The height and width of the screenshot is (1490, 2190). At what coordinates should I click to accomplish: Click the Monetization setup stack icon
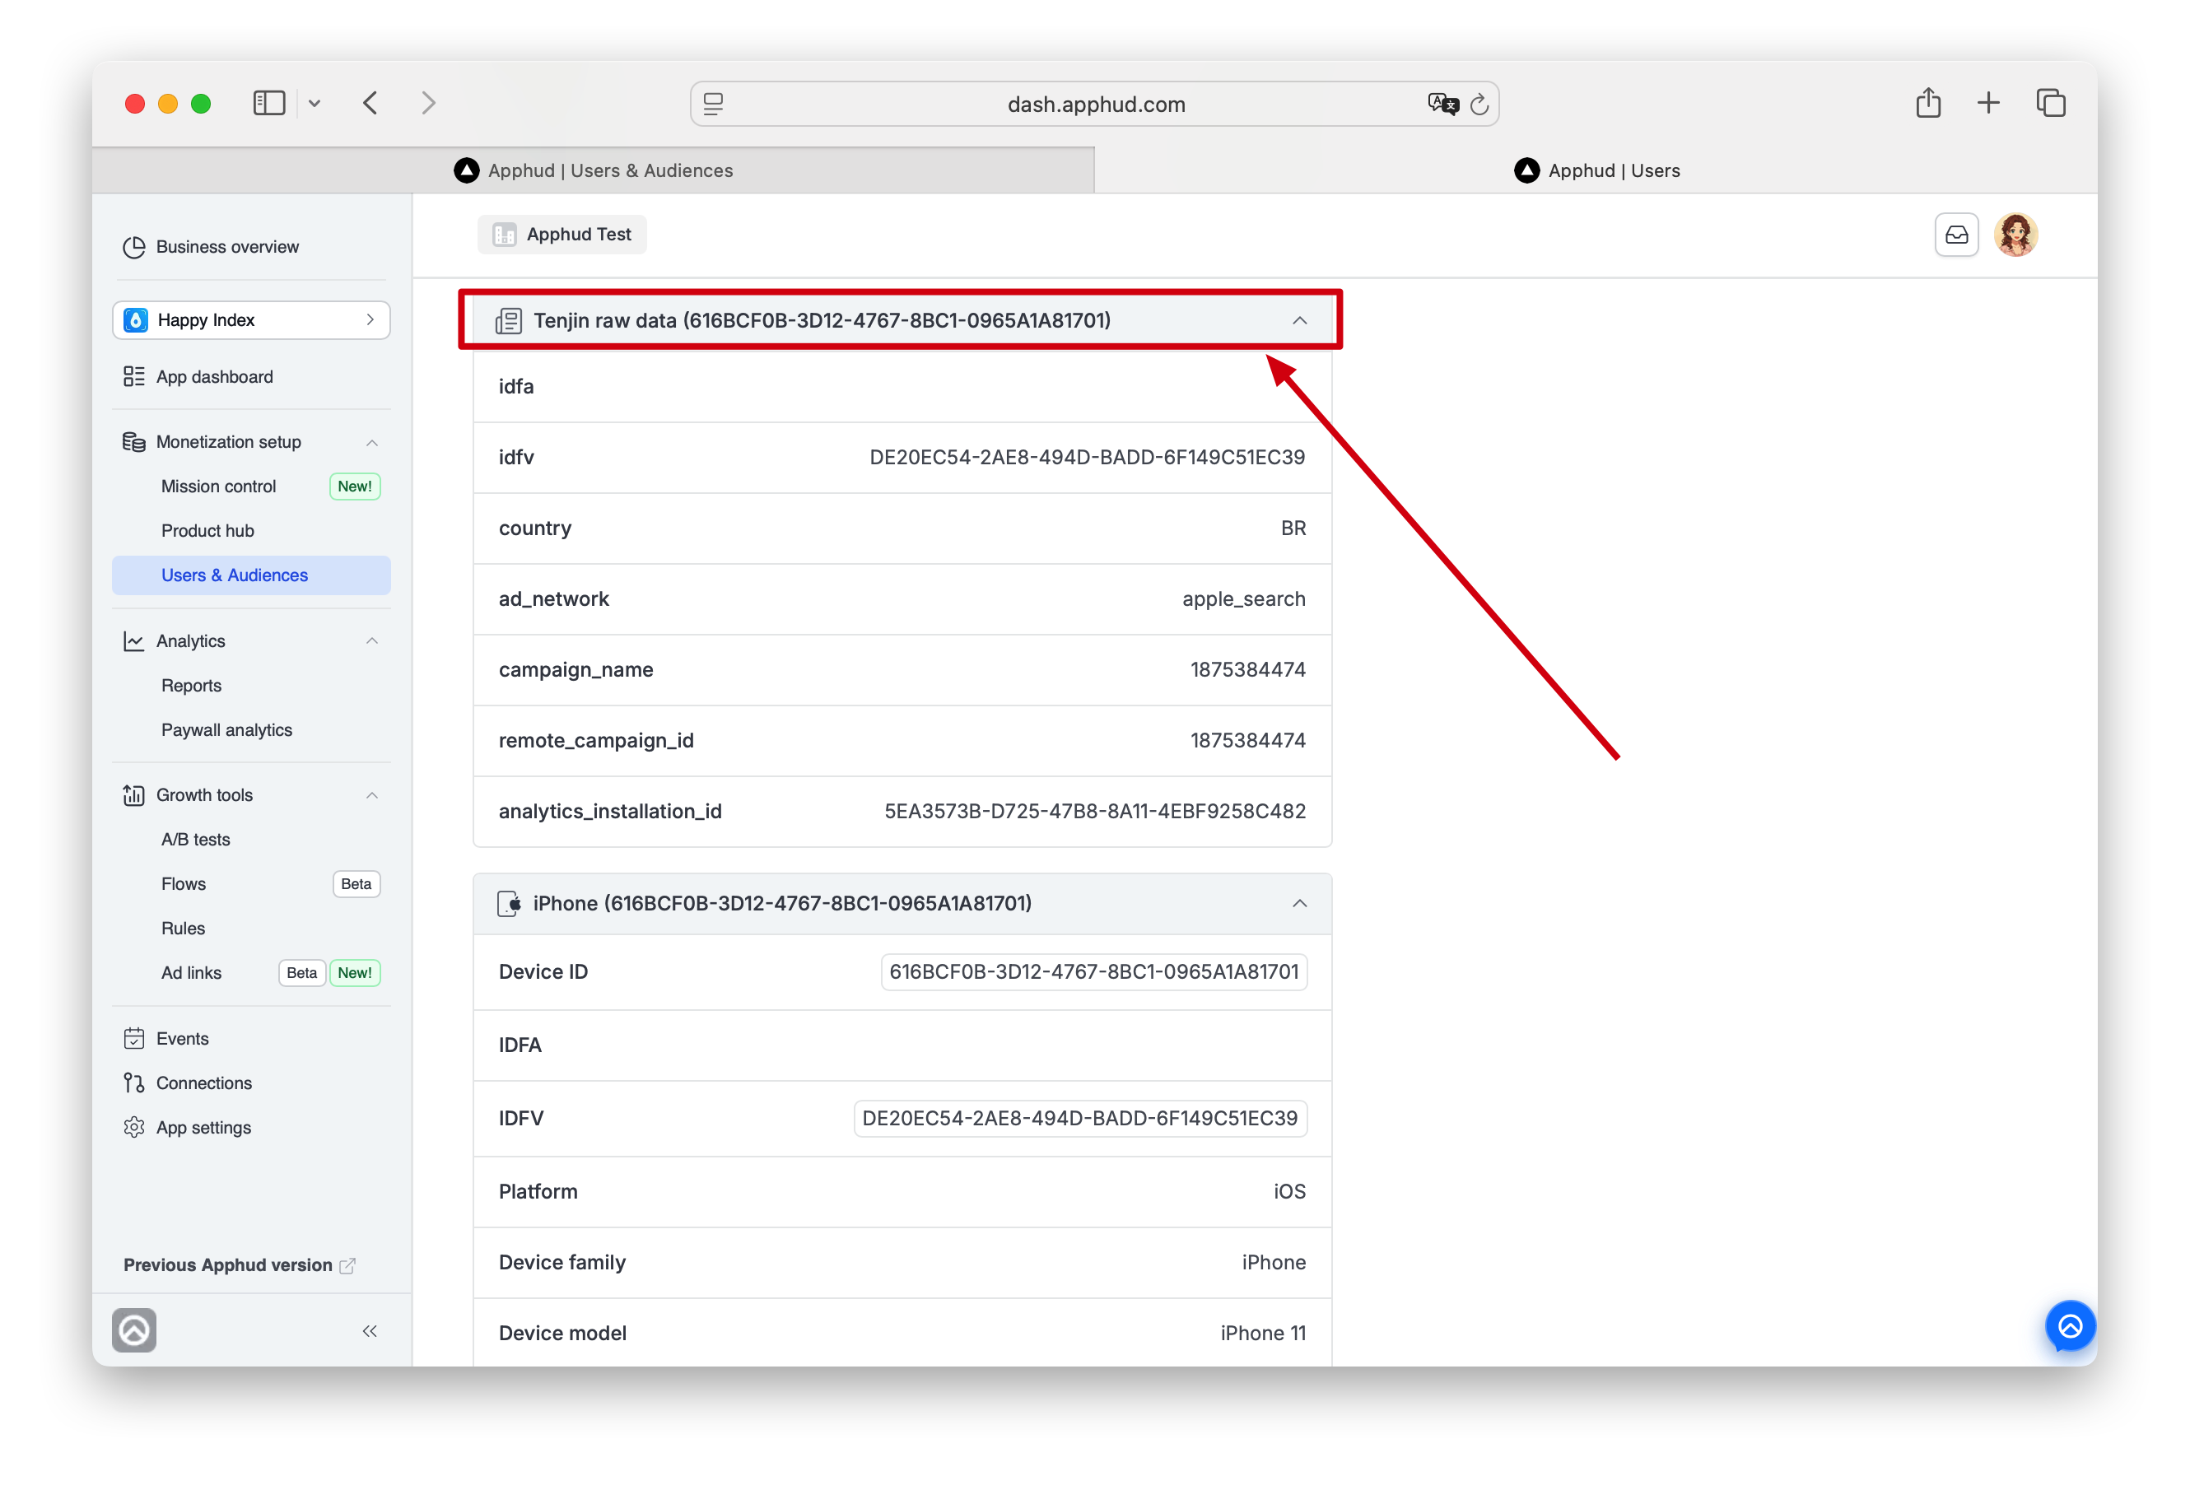pyautogui.click(x=134, y=442)
